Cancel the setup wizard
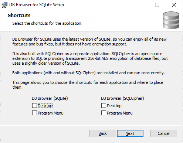 (x=164, y=133)
